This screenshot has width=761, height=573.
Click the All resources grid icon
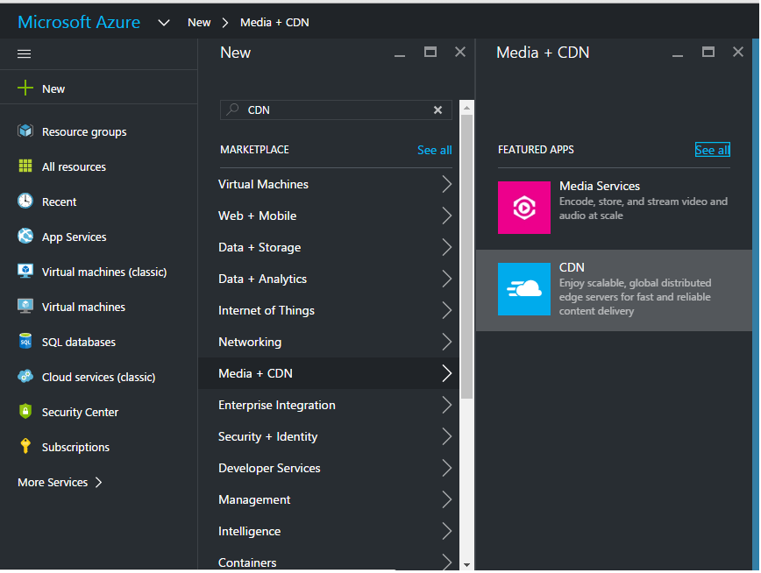pyautogui.click(x=25, y=166)
